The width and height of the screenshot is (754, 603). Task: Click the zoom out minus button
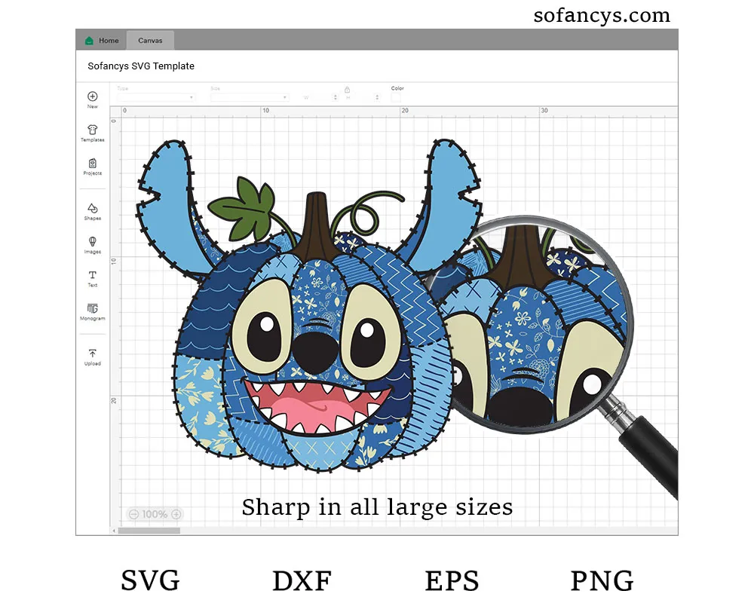[133, 514]
